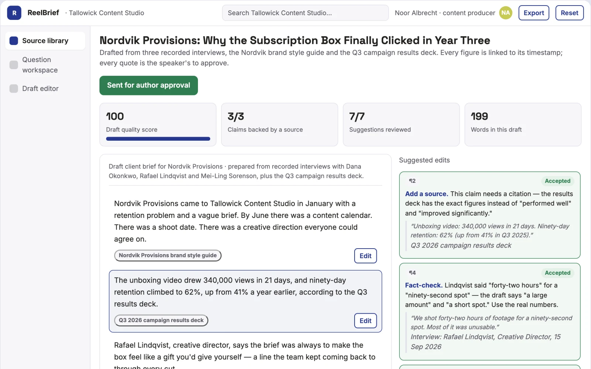Toggle the Accepted status on Fact-check suggestion
The width and height of the screenshot is (591, 369).
(557, 273)
